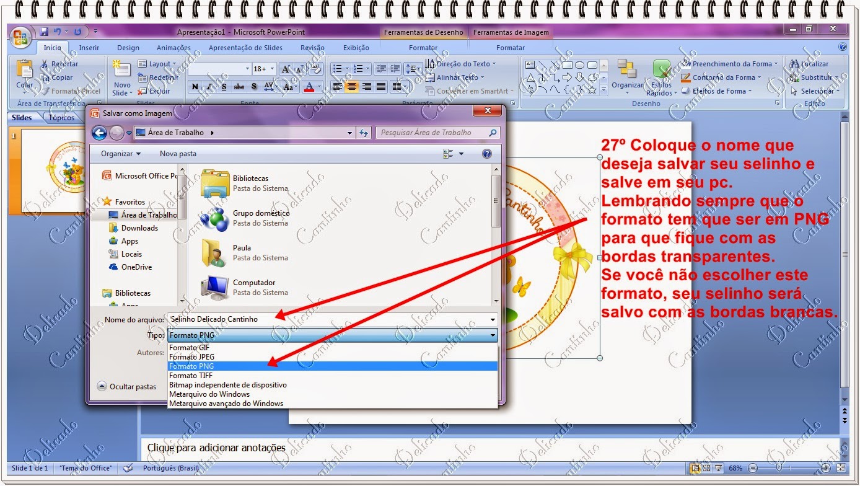Collapse folders with Ocultar pastas
The width and height of the screenshot is (860, 486).
click(x=127, y=386)
